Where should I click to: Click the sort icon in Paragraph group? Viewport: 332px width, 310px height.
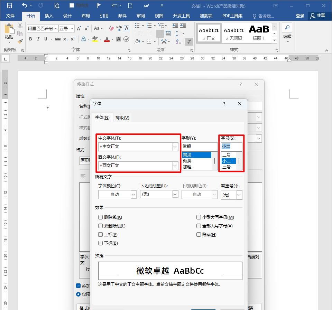[179, 41]
